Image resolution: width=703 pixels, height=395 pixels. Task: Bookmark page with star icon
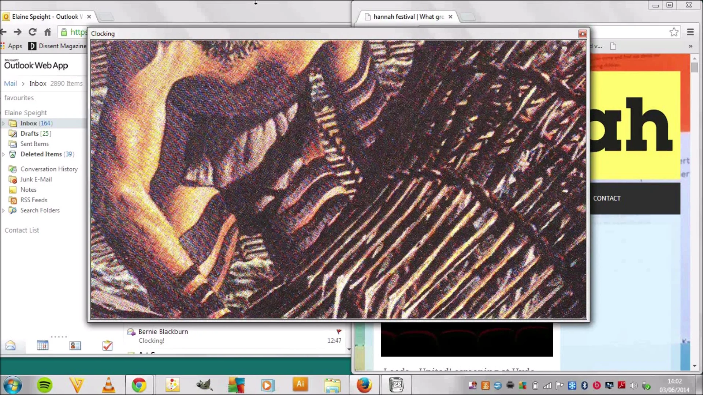pyautogui.click(x=674, y=32)
